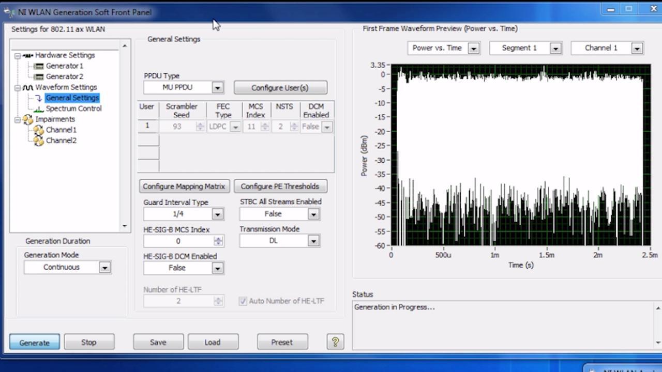Click the Waveform Settings wave icon

[28, 87]
